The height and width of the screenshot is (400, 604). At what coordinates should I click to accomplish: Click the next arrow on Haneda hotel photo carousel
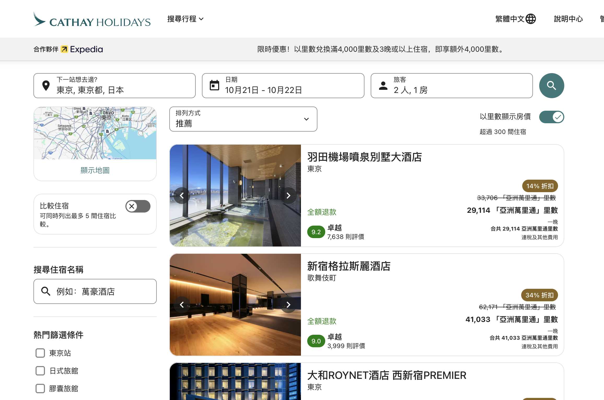tap(288, 195)
